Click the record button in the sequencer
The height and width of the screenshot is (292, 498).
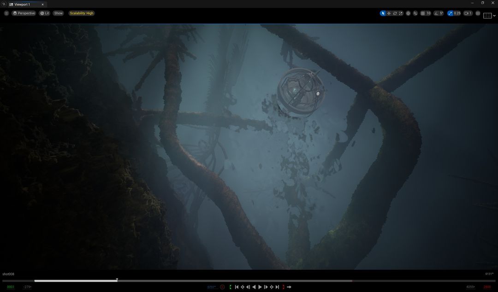[x=223, y=286]
